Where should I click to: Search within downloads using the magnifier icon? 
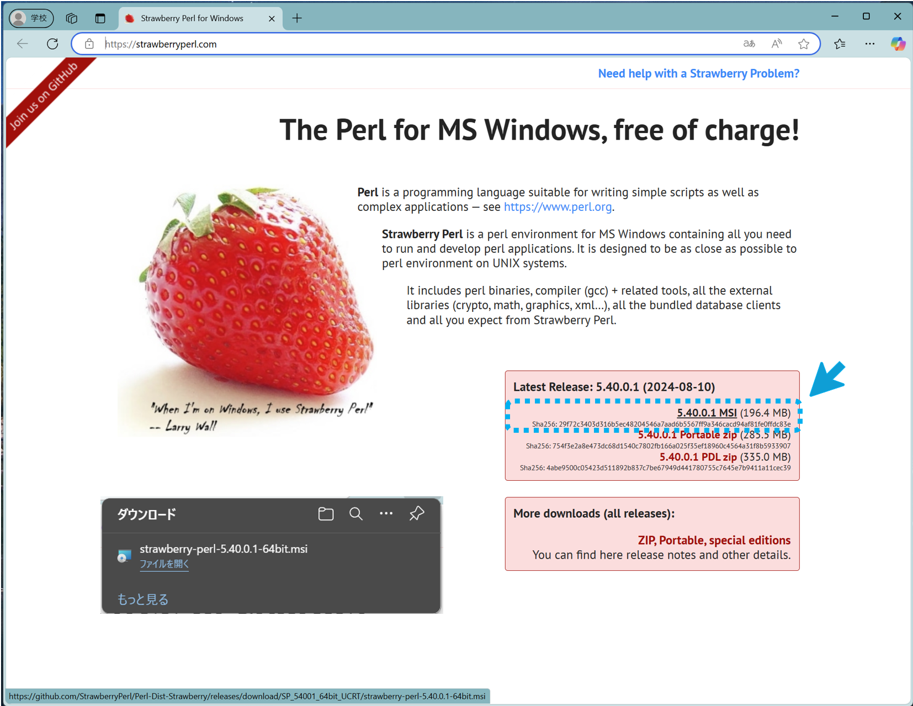[x=355, y=514]
